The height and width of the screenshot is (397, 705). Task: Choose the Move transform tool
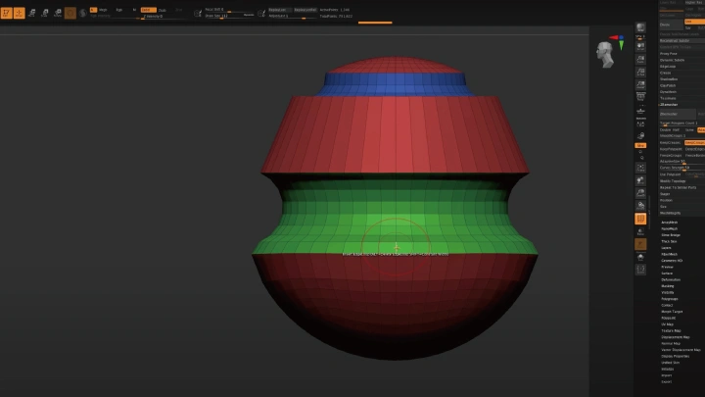32,13
